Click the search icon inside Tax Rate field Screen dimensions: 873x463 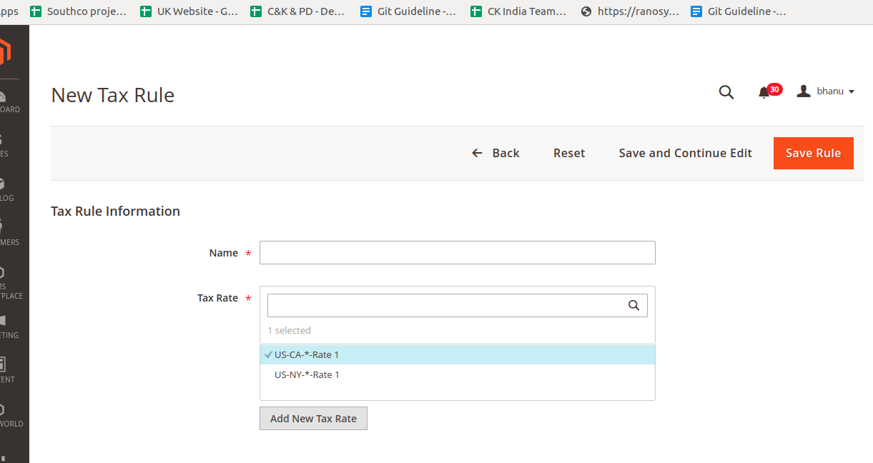coord(634,305)
